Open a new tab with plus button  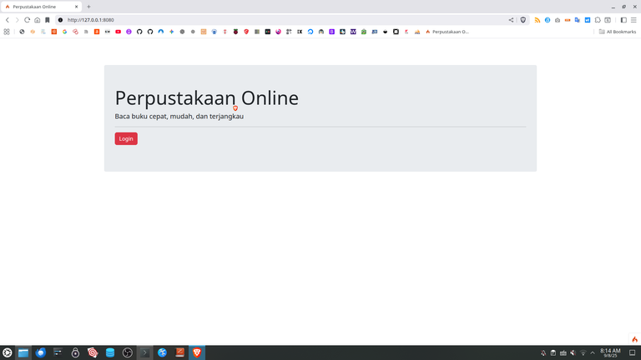(88, 6)
